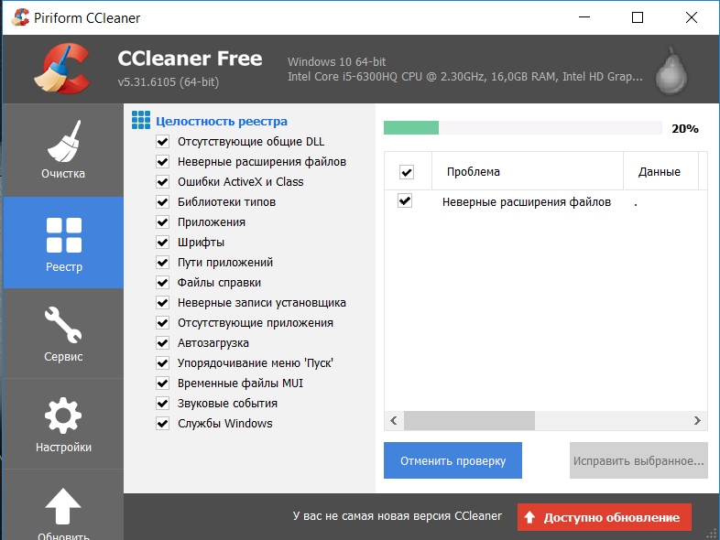Toggle the Шрифты checkbox
This screenshot has width=720, height=540.
pyautogui.click(x=162, y=243)
